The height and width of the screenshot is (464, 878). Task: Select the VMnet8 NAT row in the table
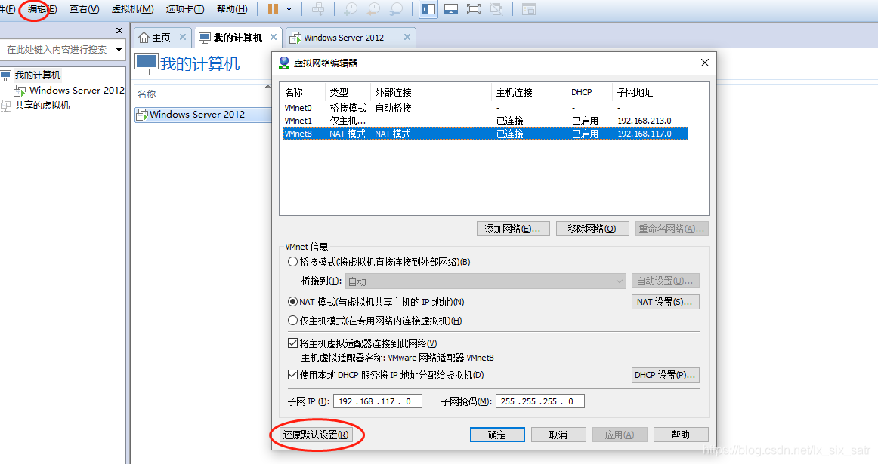(486, 134)
